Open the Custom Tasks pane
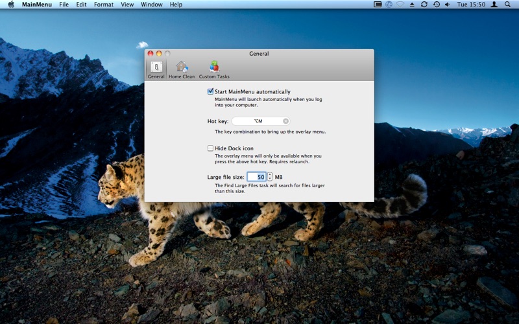The image size is (519, 324). tap(214, 70)
